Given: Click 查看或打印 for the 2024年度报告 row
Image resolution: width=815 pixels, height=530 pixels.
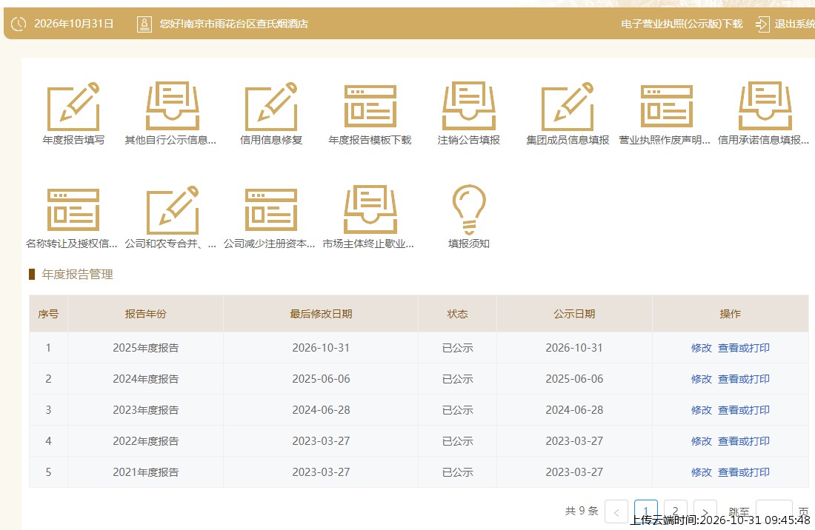Looking at the screenshot, I should pyautogui.click(x=743, y=379).
